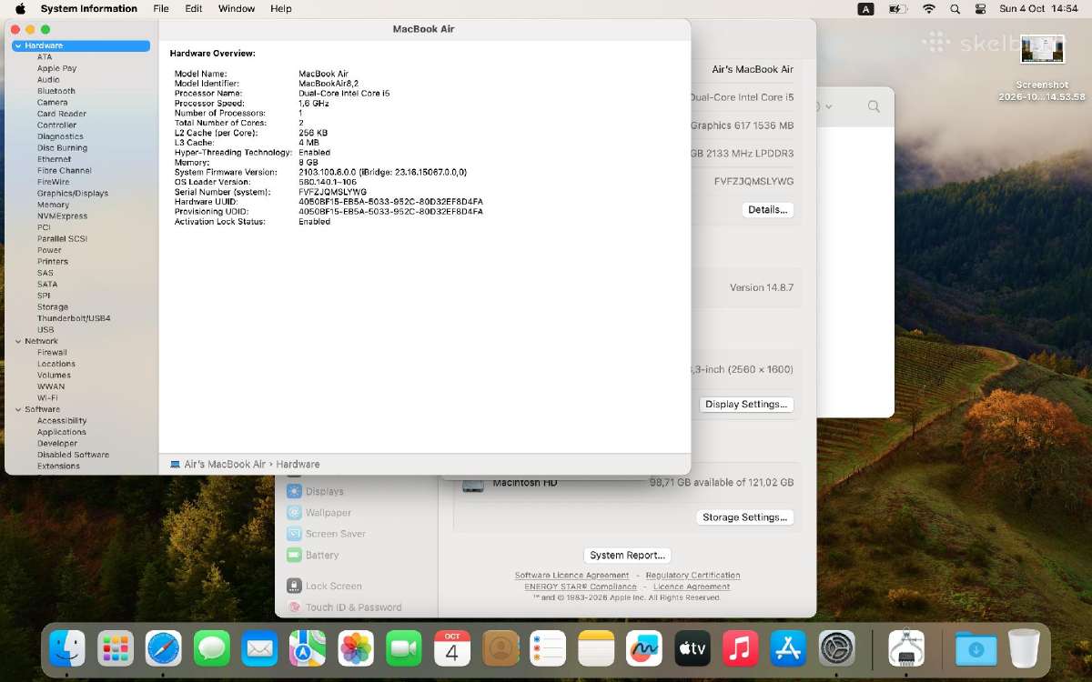Click Air's MacBook Air in path bar
Image resolution: width=1092 pixels, height=682 pixels.
[x=225, y=464]
